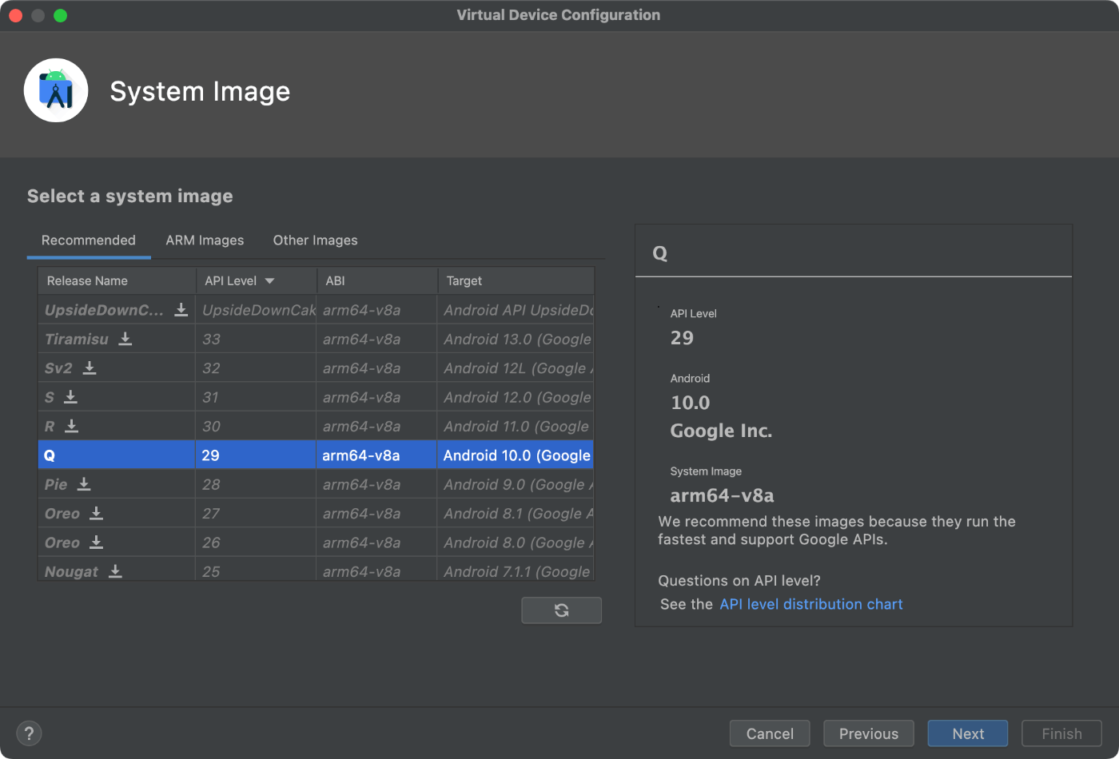Screen dimensions: 1119x759
Task: Click the Tiramisu release name
Action: [x=77, y=339]
